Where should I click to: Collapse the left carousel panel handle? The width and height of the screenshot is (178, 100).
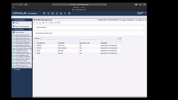(33, 58)
